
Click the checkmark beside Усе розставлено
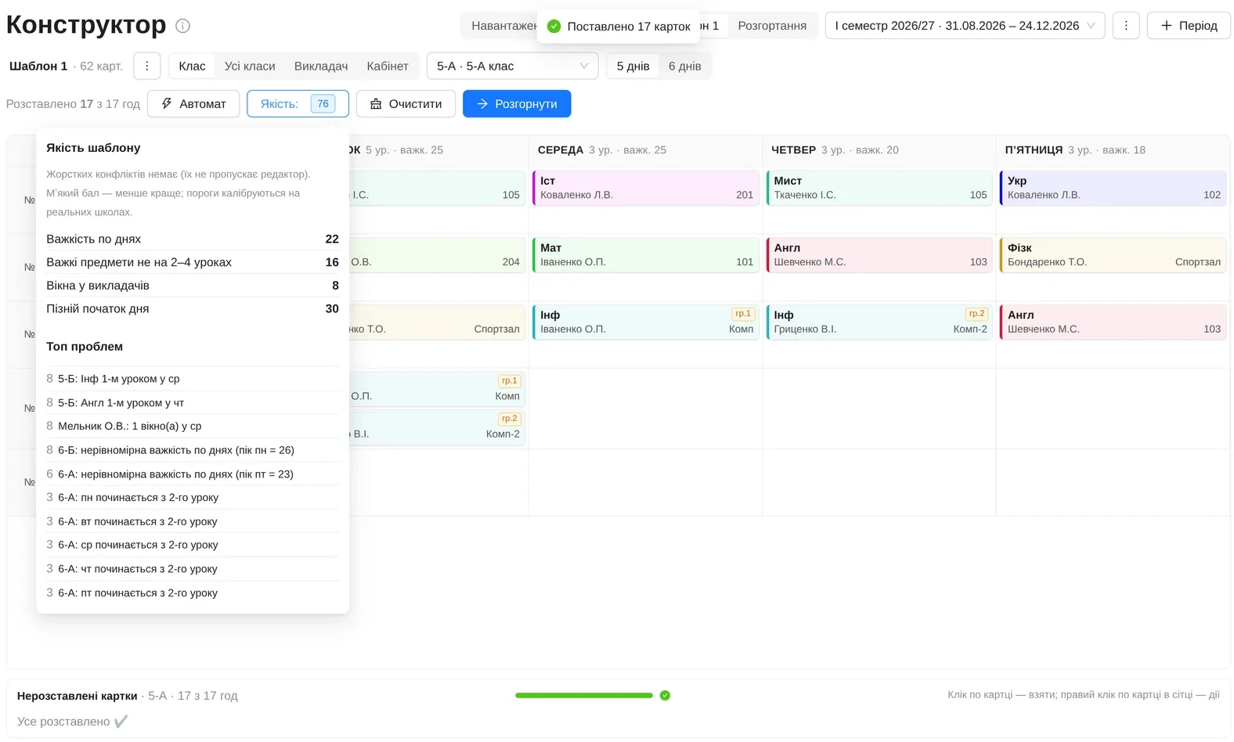[121, 721]
